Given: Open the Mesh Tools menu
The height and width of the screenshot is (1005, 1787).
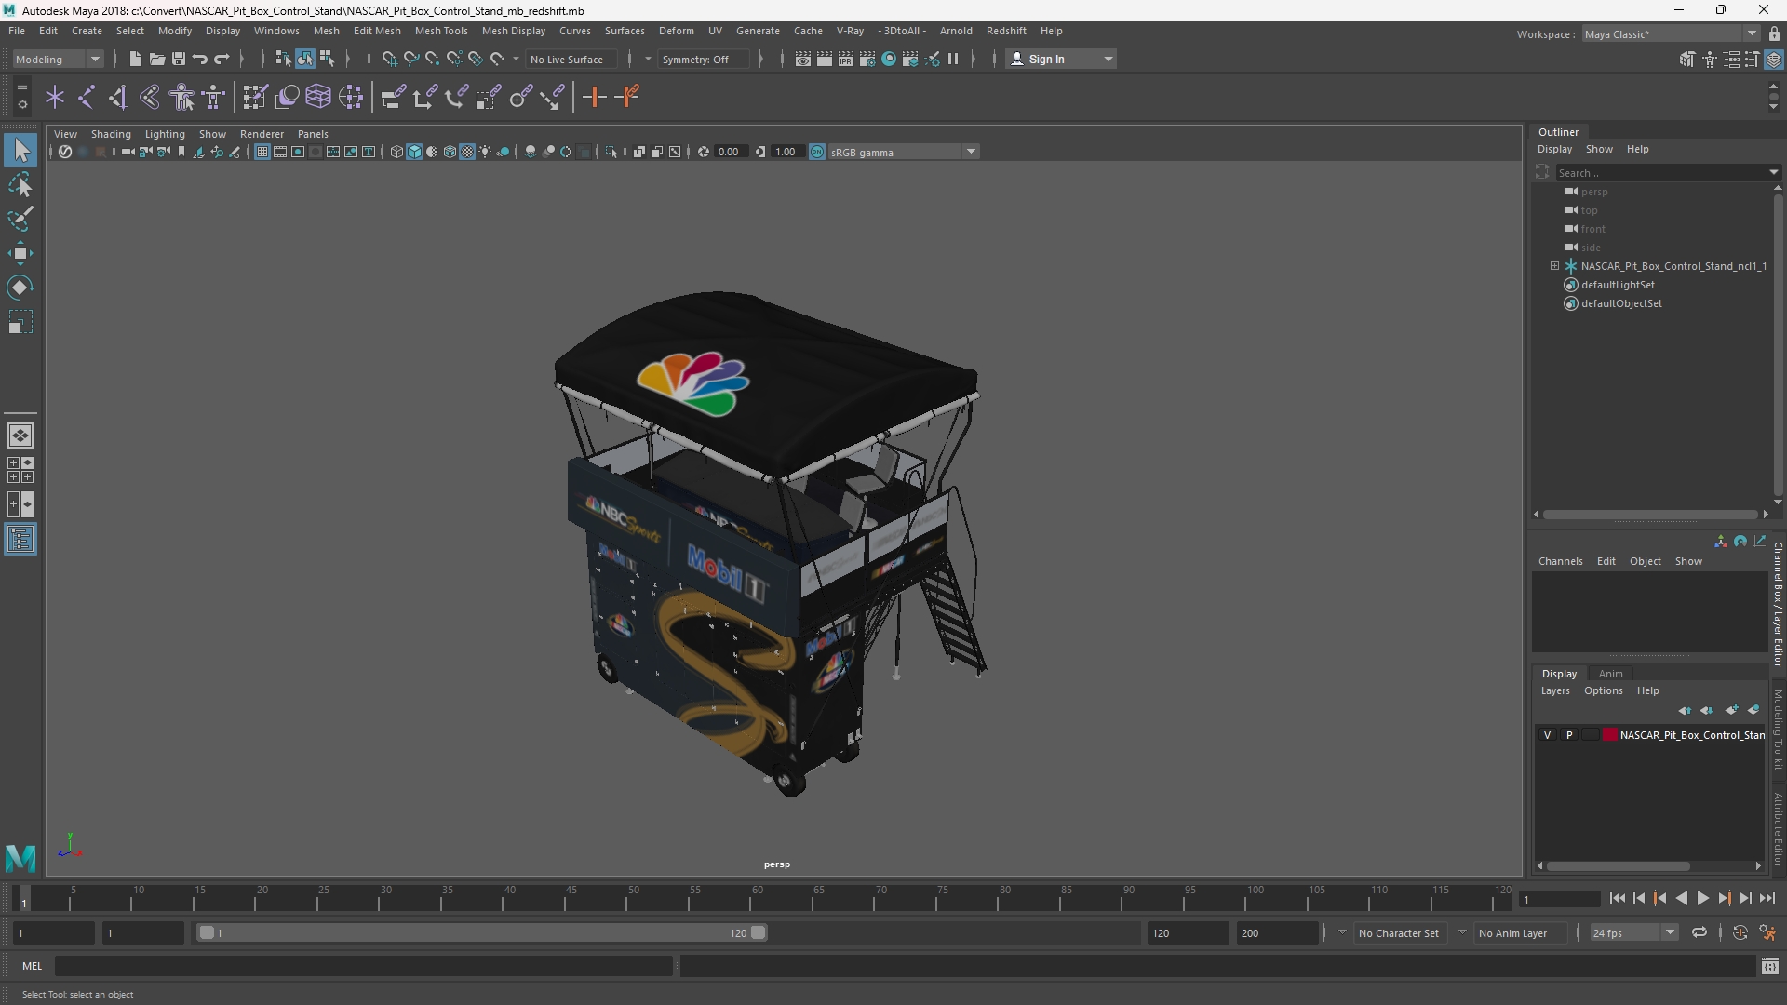Looking at the screenshot, I should tap(441, 31).
